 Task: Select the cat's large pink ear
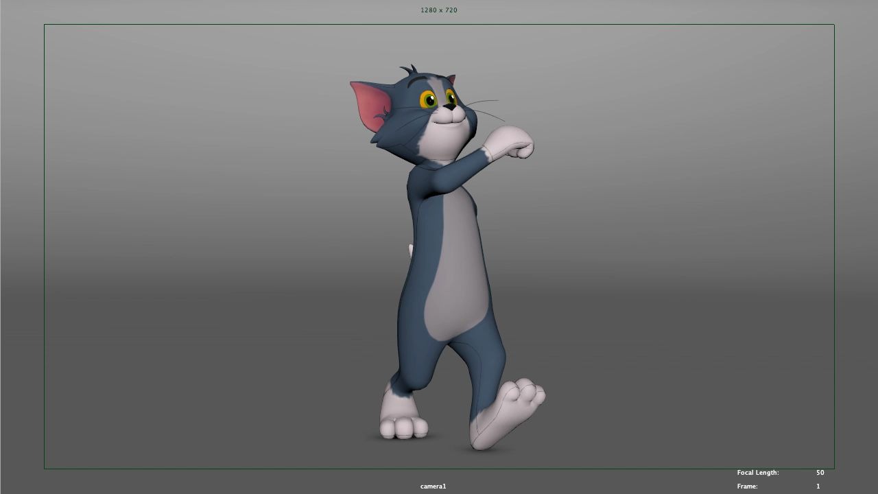[x=371, y=105]
